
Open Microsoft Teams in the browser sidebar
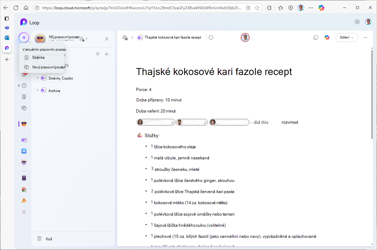[x=7, y=28]
